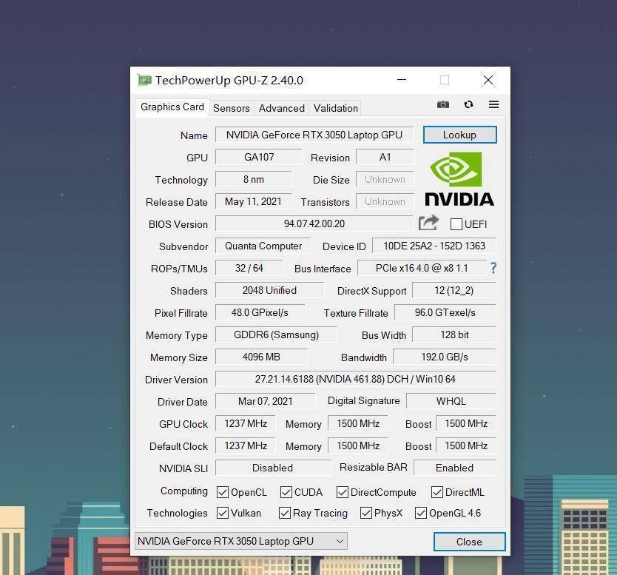
Task: Click the NVIDIA logo image
Action: 459,179
